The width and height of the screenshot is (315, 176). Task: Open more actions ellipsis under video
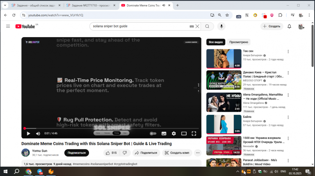pyautogui.click(x=198, y=153)
